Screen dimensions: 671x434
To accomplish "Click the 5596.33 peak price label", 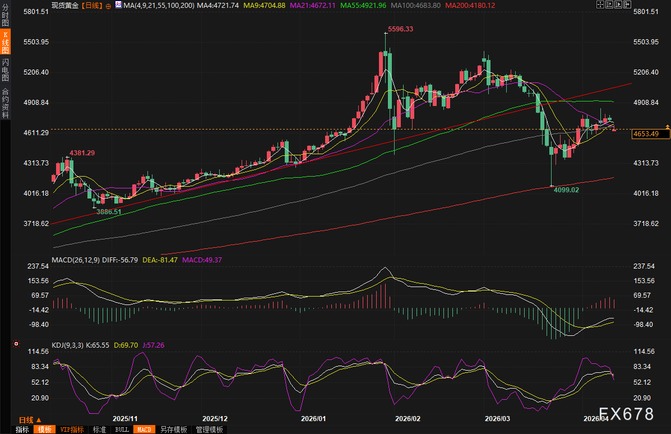I will coord(400,29).
